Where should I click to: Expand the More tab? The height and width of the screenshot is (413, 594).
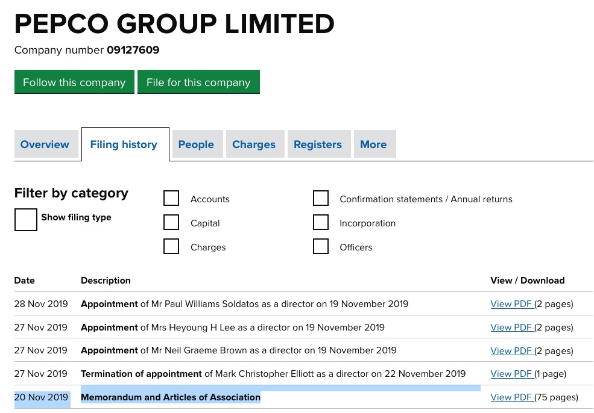373,144
